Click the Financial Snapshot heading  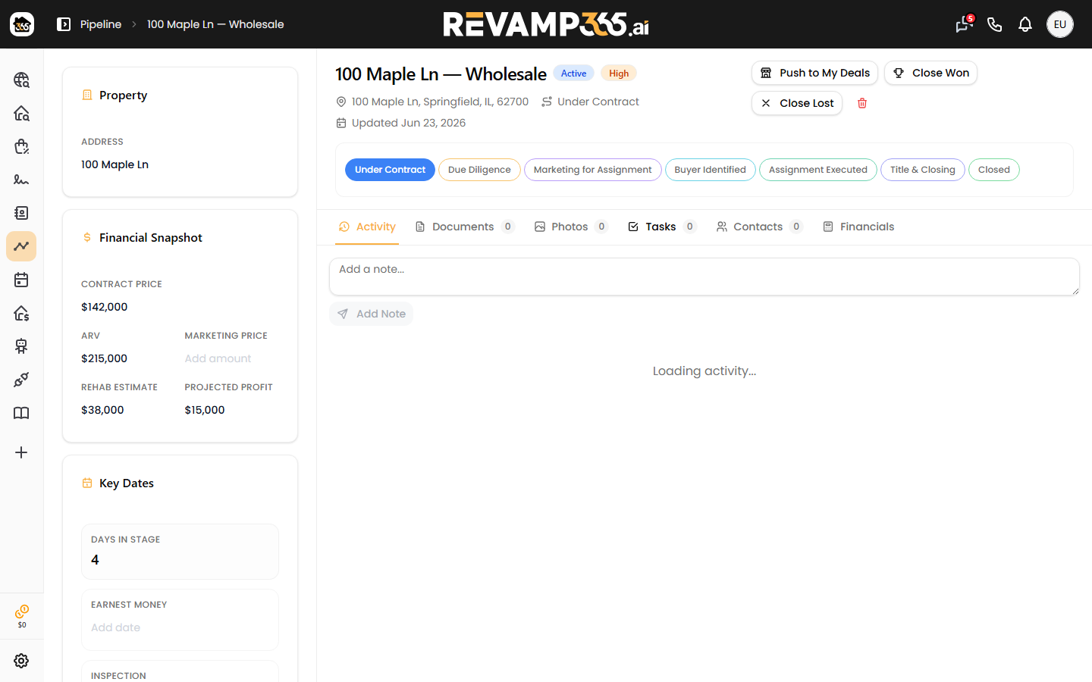tap(151, 238)
